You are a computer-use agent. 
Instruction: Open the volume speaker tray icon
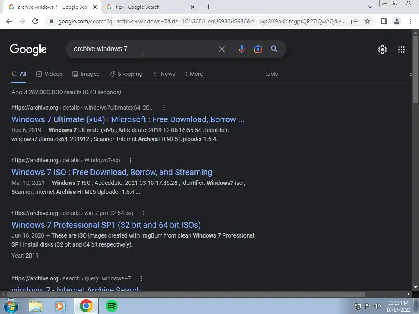point(377,306)
